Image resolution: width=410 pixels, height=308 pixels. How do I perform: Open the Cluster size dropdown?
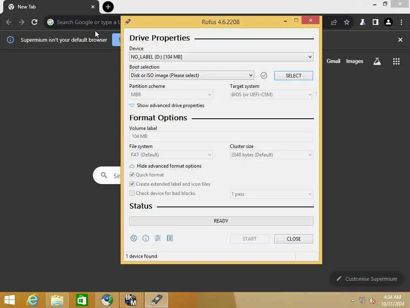271,155
